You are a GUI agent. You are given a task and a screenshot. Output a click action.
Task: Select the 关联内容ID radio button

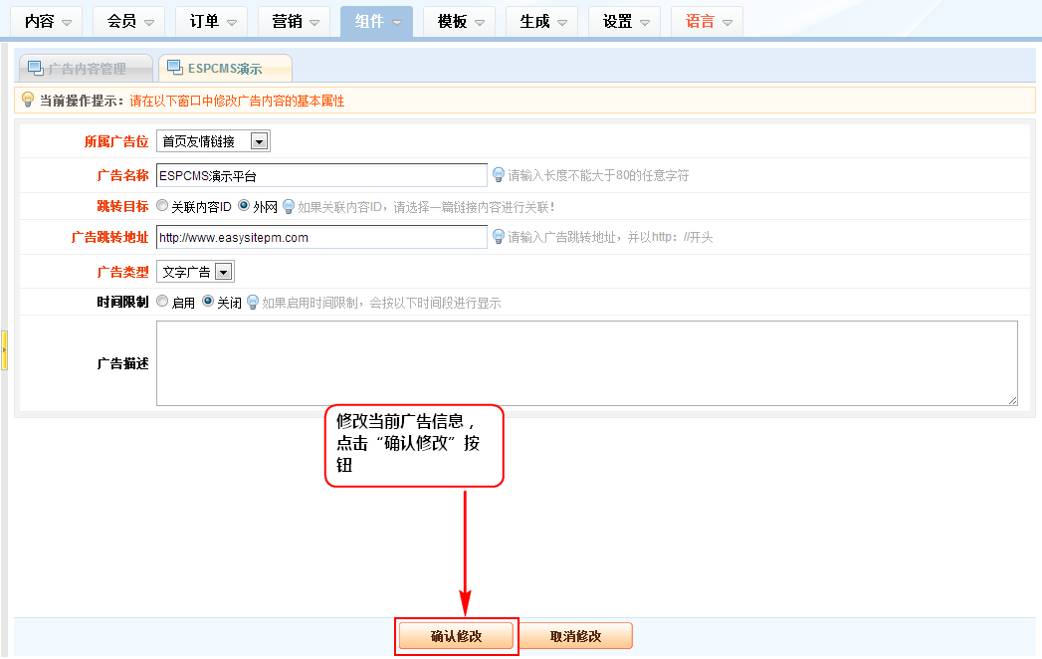163,206
